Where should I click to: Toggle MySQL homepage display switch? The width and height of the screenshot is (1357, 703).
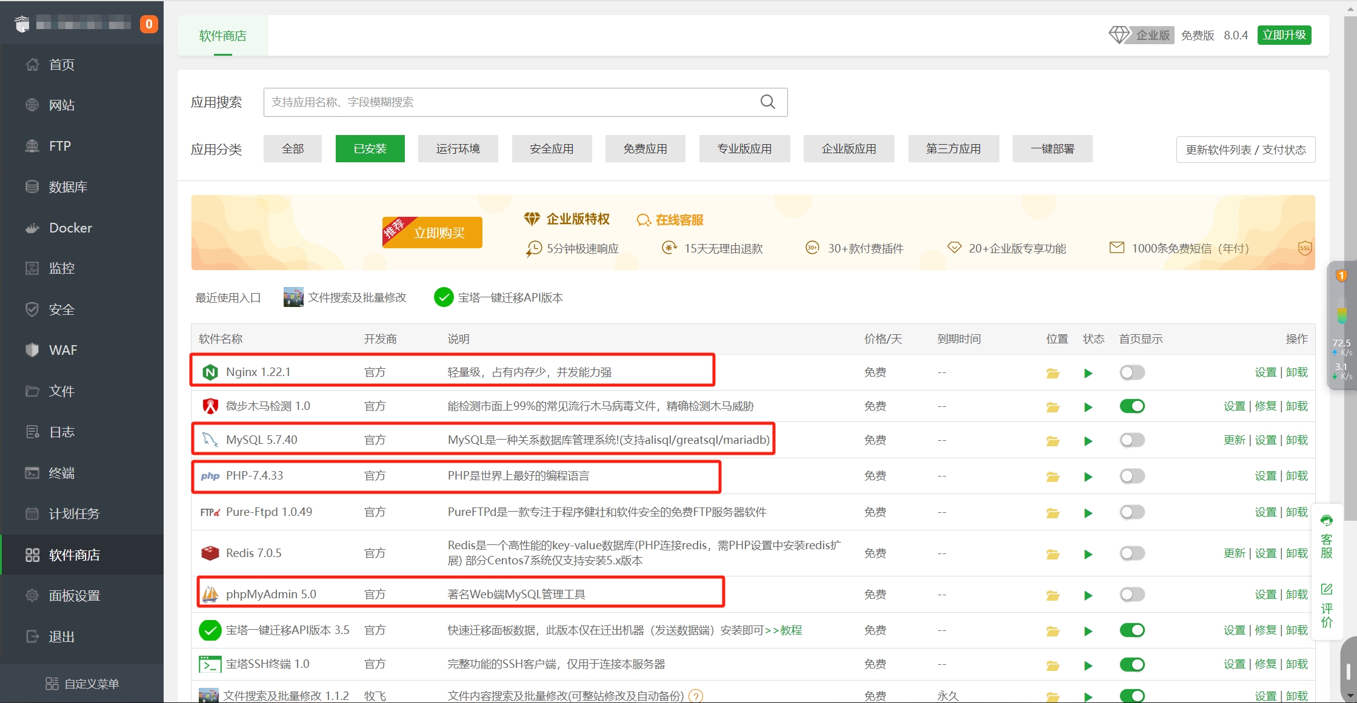[x=1132, y=440]
